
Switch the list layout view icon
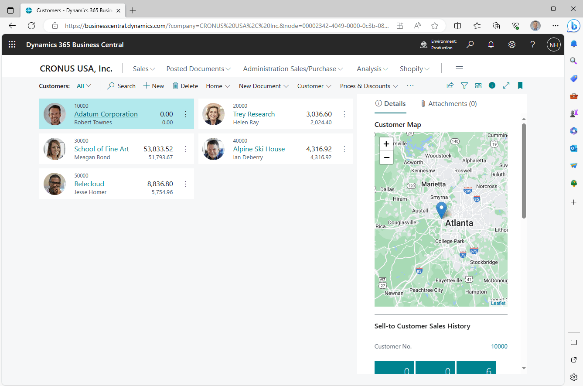click(x=478, y=86)
